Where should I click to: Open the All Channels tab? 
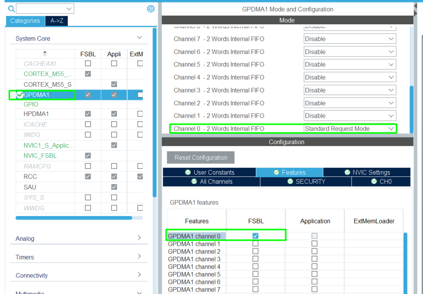[x=211, y=182]
